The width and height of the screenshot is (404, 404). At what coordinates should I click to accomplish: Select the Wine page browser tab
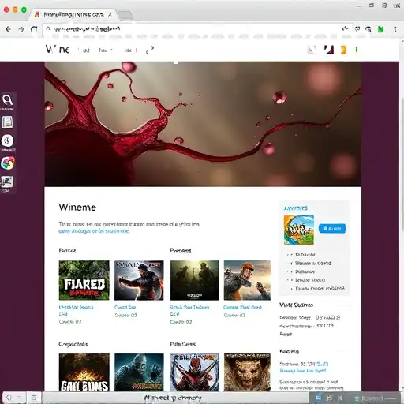coord(73,14)
